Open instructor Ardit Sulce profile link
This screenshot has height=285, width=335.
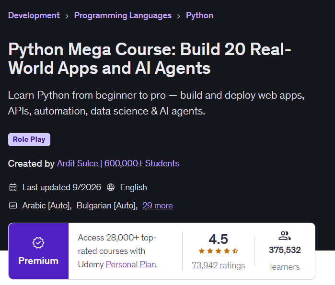coord(118,163)
